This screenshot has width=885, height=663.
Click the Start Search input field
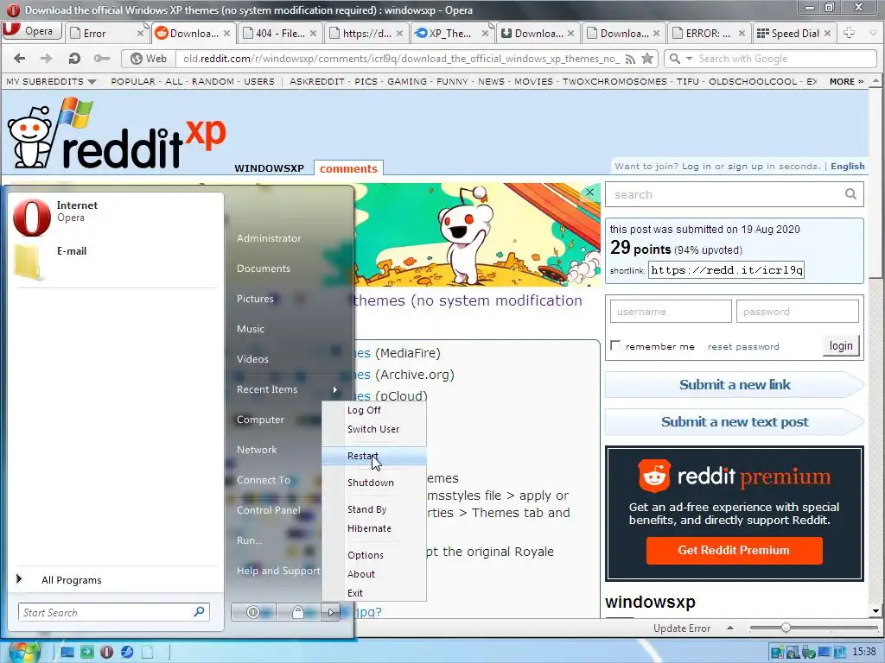[113, 612]
